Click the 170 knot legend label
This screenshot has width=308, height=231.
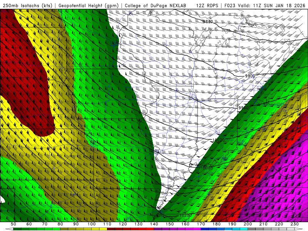click(201, 224)
